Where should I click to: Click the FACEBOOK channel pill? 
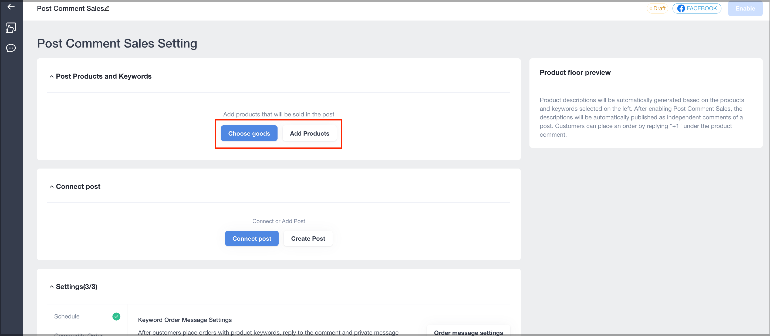(697, 8)
